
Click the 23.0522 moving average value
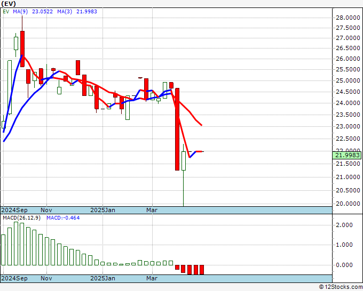[x=42, y=12]
